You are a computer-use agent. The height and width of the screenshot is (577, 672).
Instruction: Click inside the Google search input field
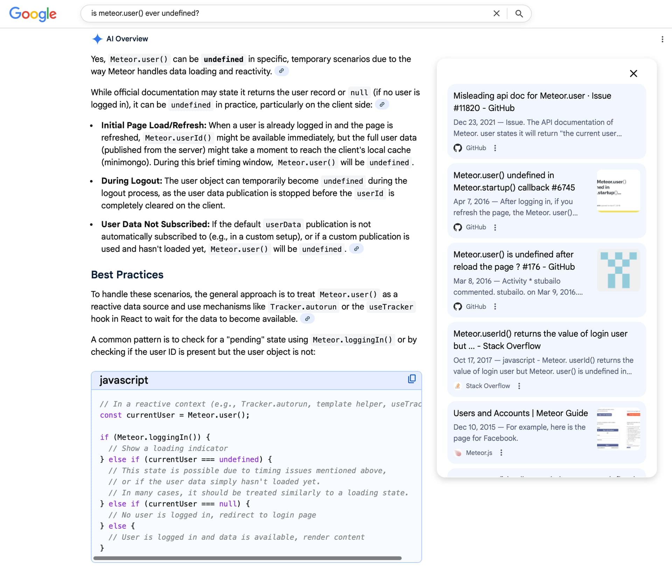[x=280, y=14]
